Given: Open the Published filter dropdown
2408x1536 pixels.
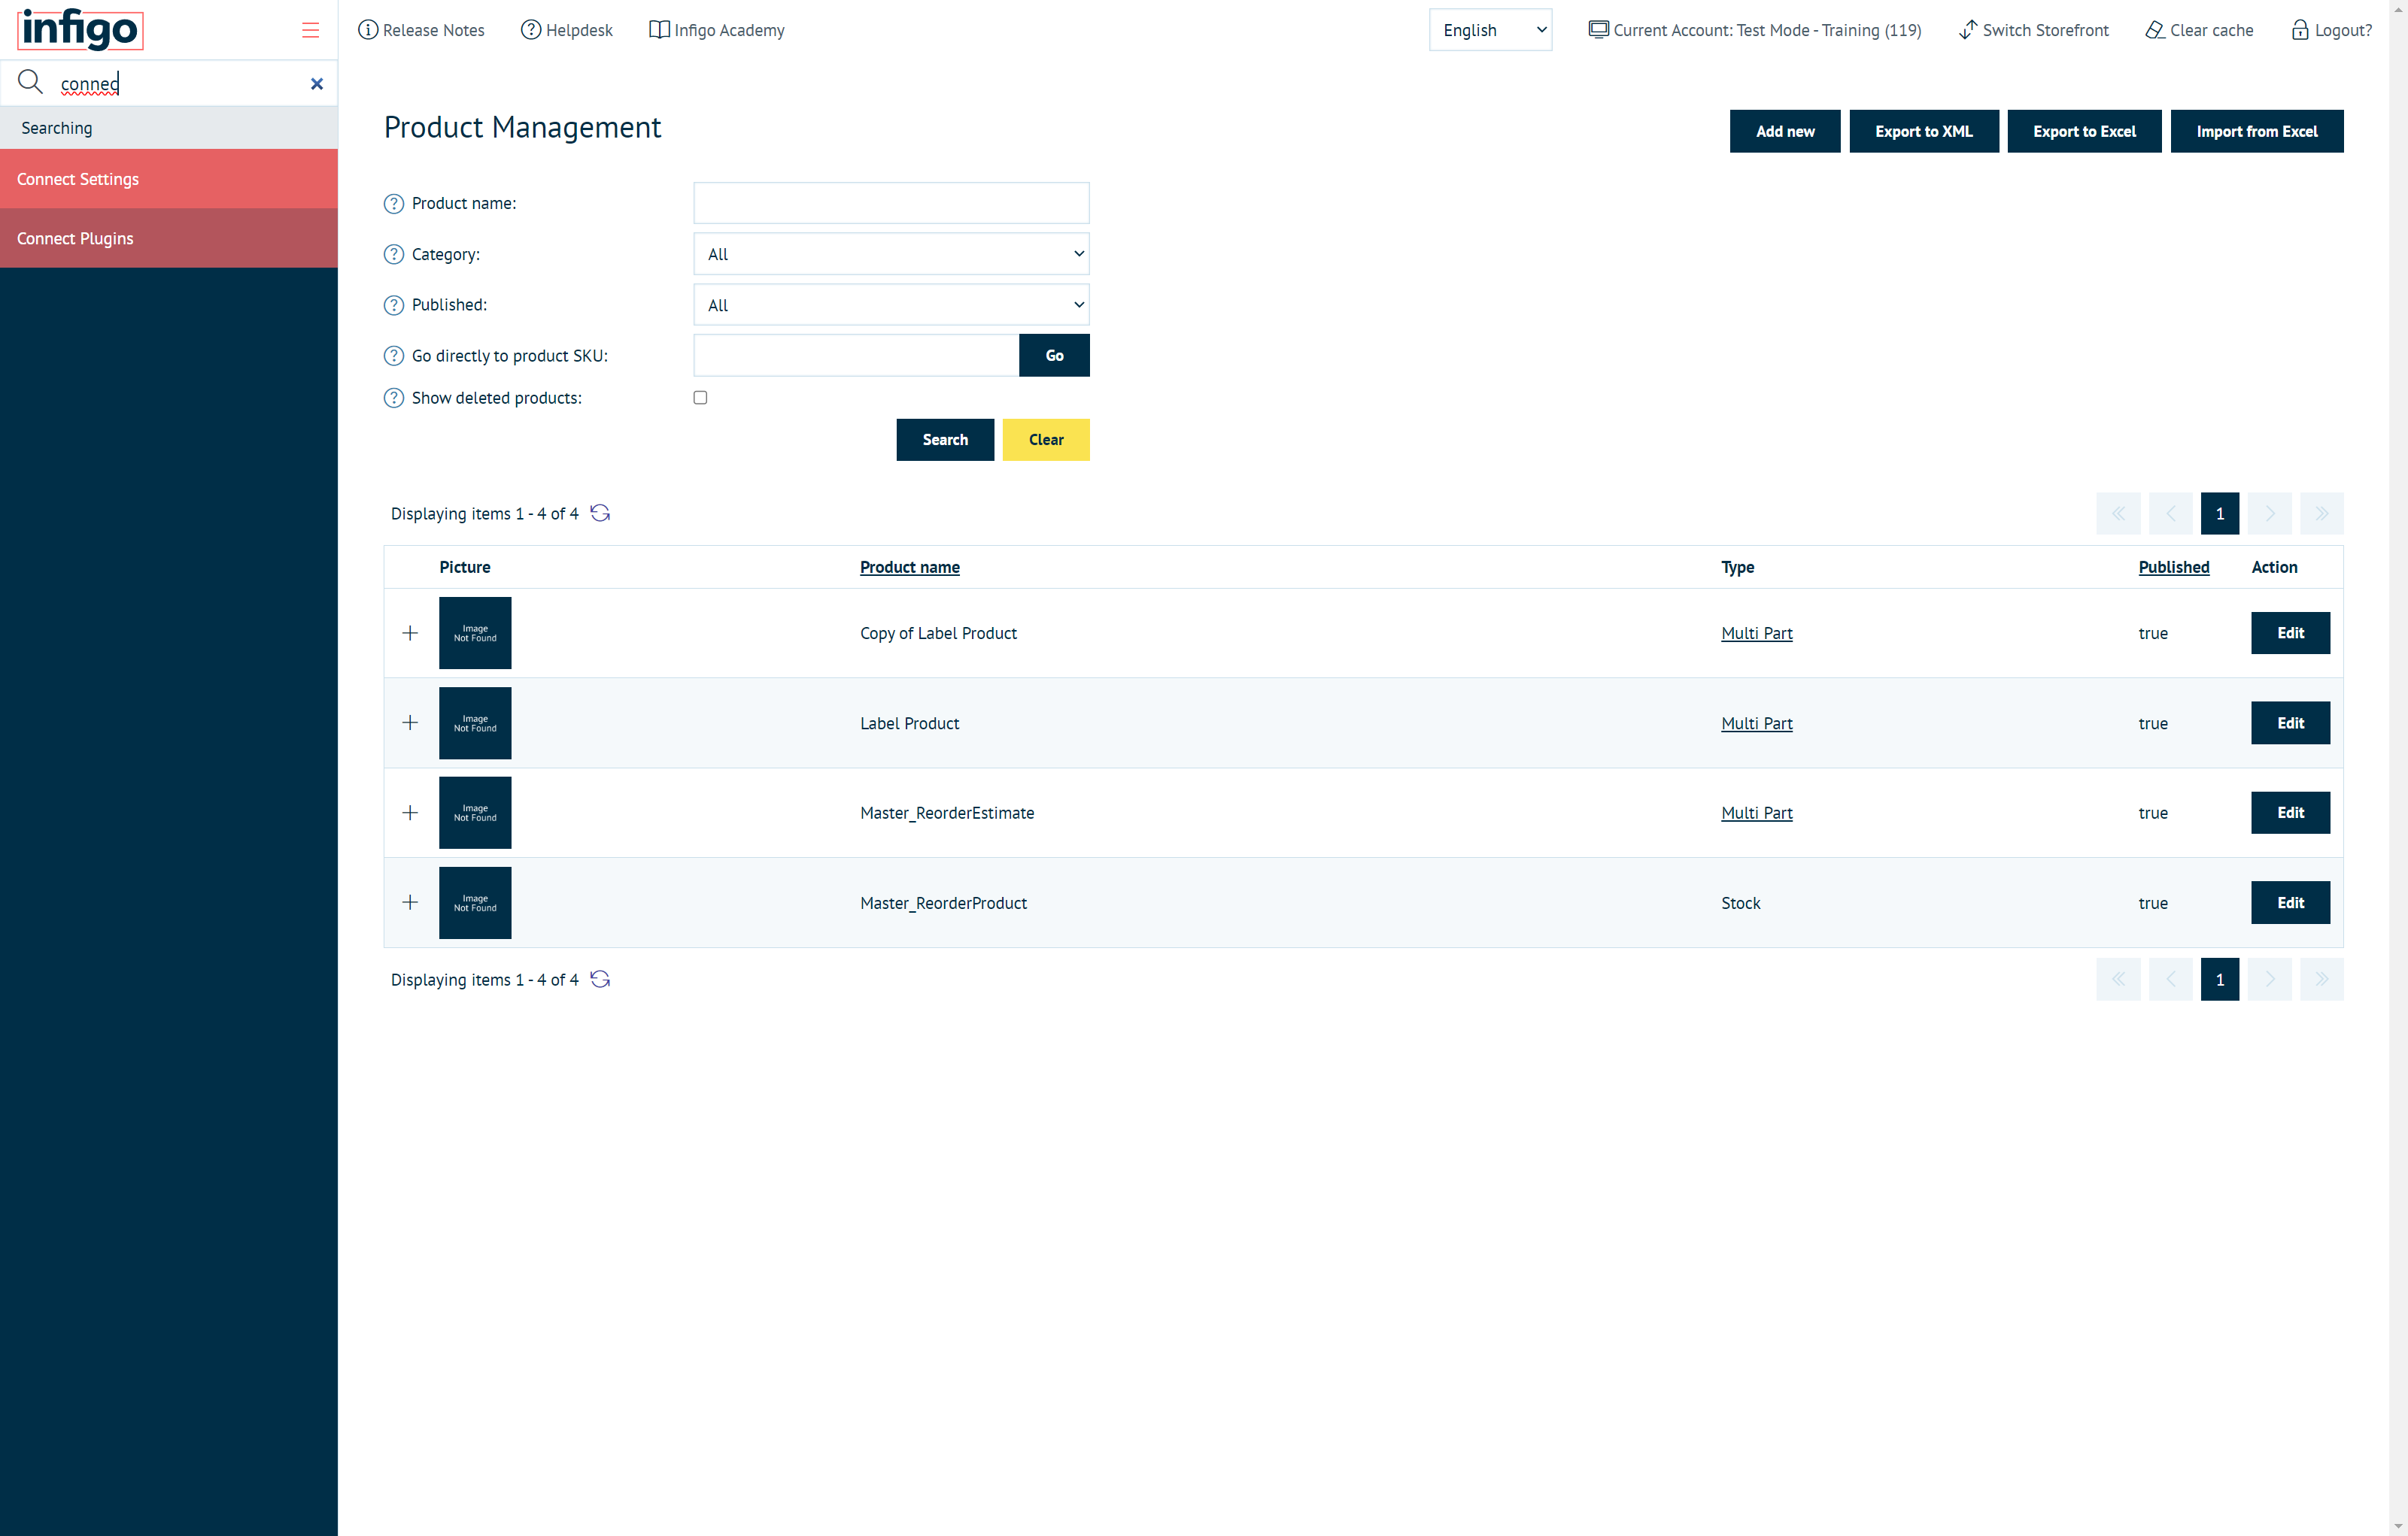Looking at the screenshot, I should (x=891, y=304).
